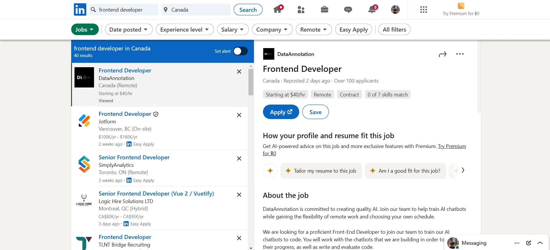Click Tailor my resume to this job
This screenshot has width=550, height=250.
[x=321, y=171]
